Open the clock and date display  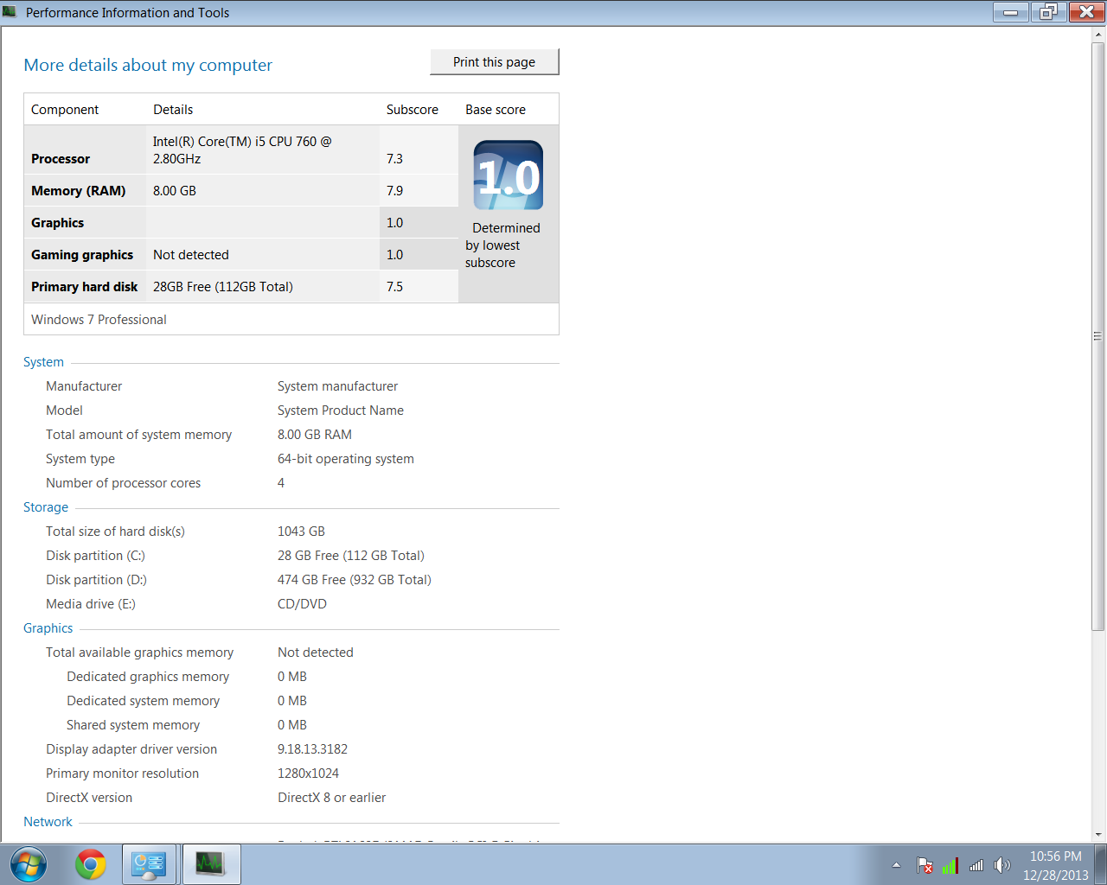1055,865
